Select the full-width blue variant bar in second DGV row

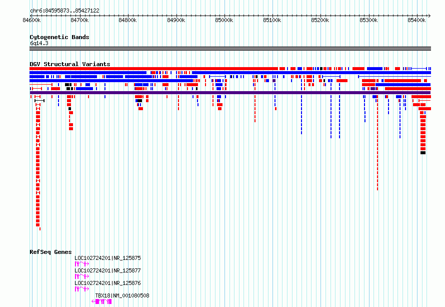(311, 73)
